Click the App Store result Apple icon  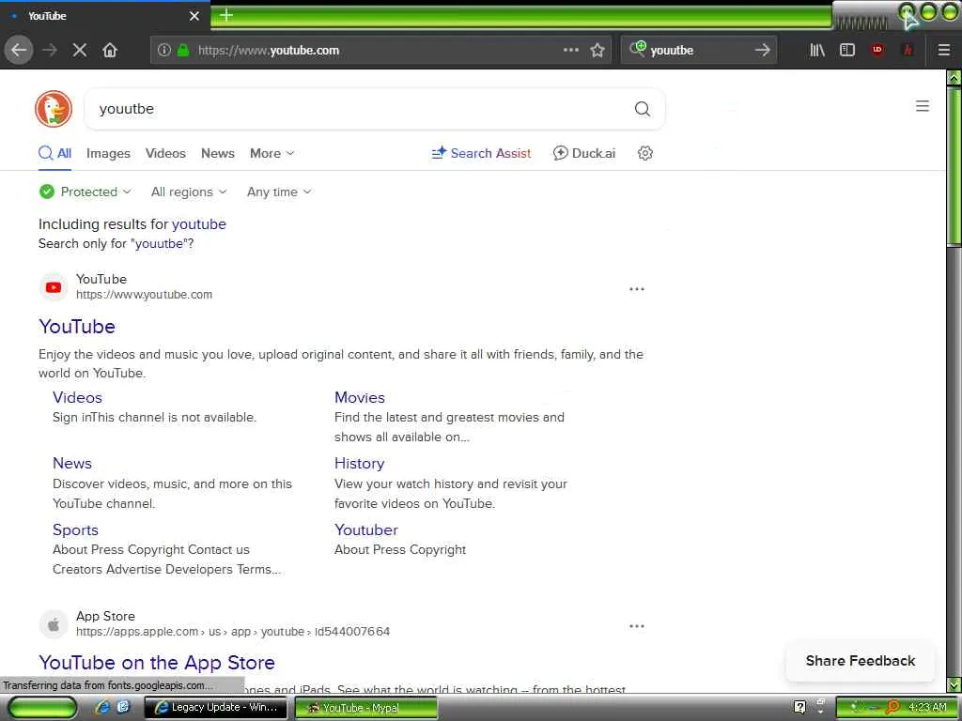pyautogui.click(x=54, y=624)
